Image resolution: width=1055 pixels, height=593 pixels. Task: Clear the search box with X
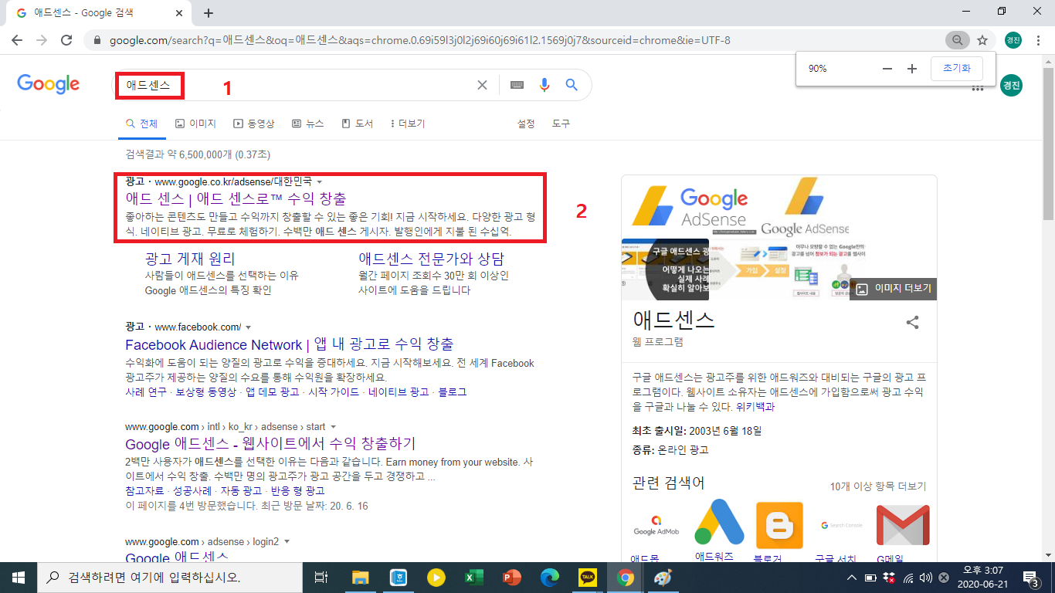tap(482, 85)
